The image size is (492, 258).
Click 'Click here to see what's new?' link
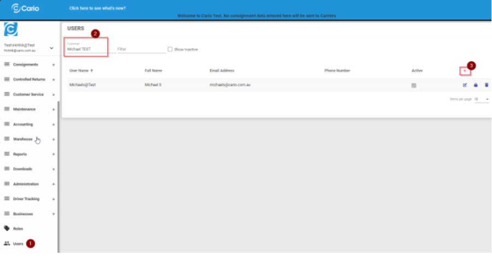[97, 8]
